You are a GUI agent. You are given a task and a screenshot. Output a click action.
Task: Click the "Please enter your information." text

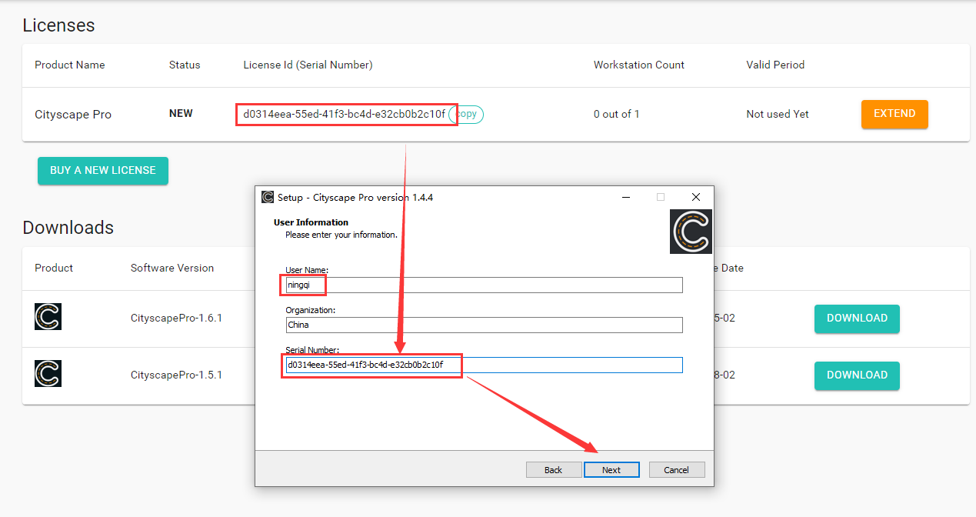tap(341, 235)
